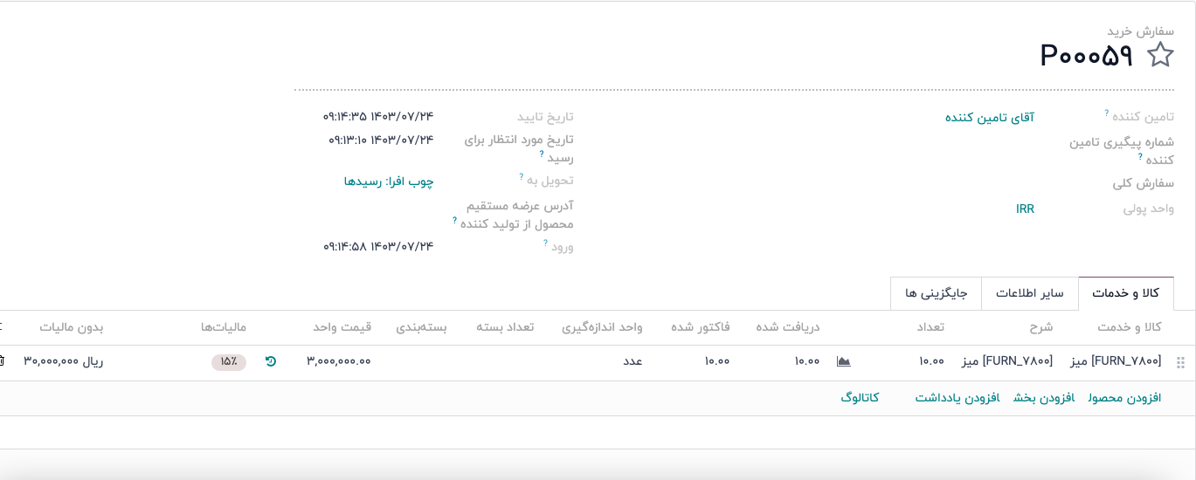Viewport: 1196px width, 480px height.
Task: Open the چوب افرا: رسیدها delivery link
Action: tap(388, 182)
